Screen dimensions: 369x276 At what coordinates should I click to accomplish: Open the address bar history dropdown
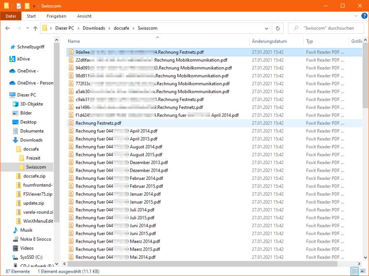click(267, 29)
